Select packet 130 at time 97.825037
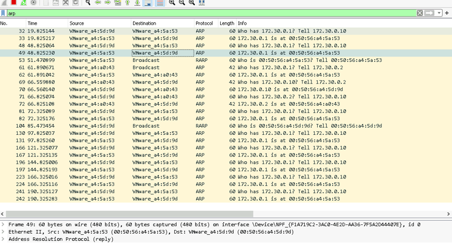The height and width of the screenshot is (249, 452). (226, 133)
